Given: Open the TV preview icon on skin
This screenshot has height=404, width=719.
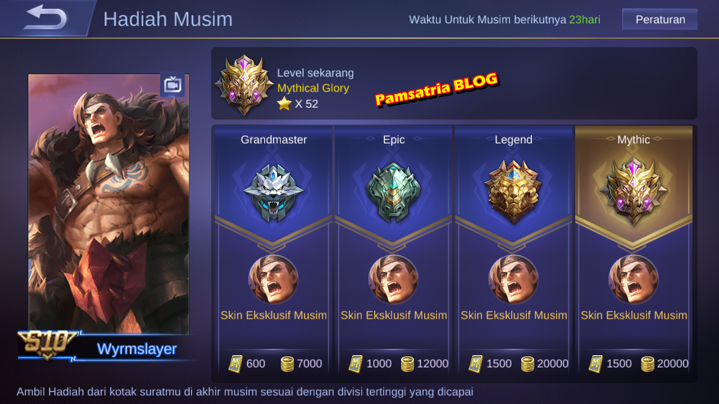Looking at the screenshot, I should pos(172,85).
